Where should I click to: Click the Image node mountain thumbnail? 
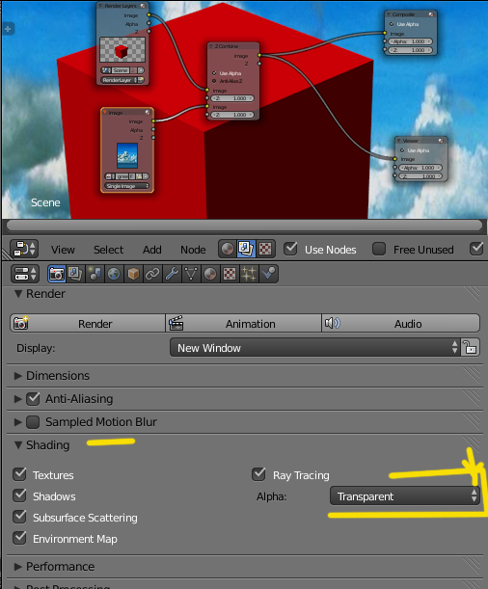point(127,155)
